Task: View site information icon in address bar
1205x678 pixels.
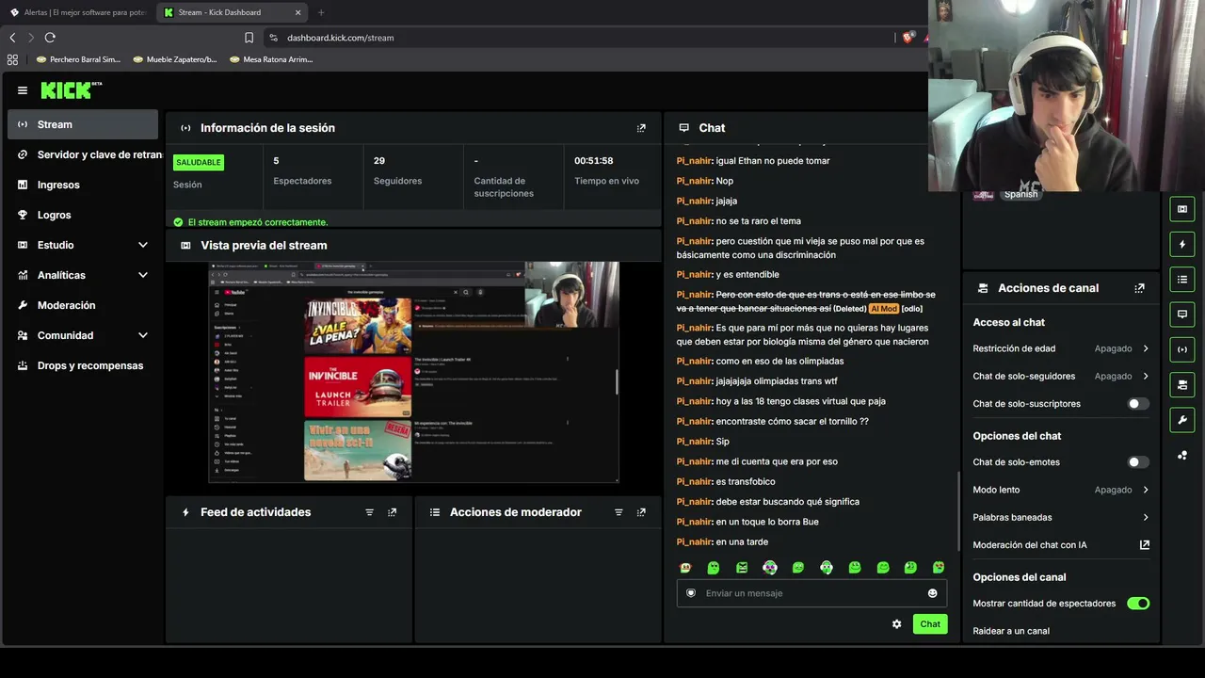Action: pos(273,38)
